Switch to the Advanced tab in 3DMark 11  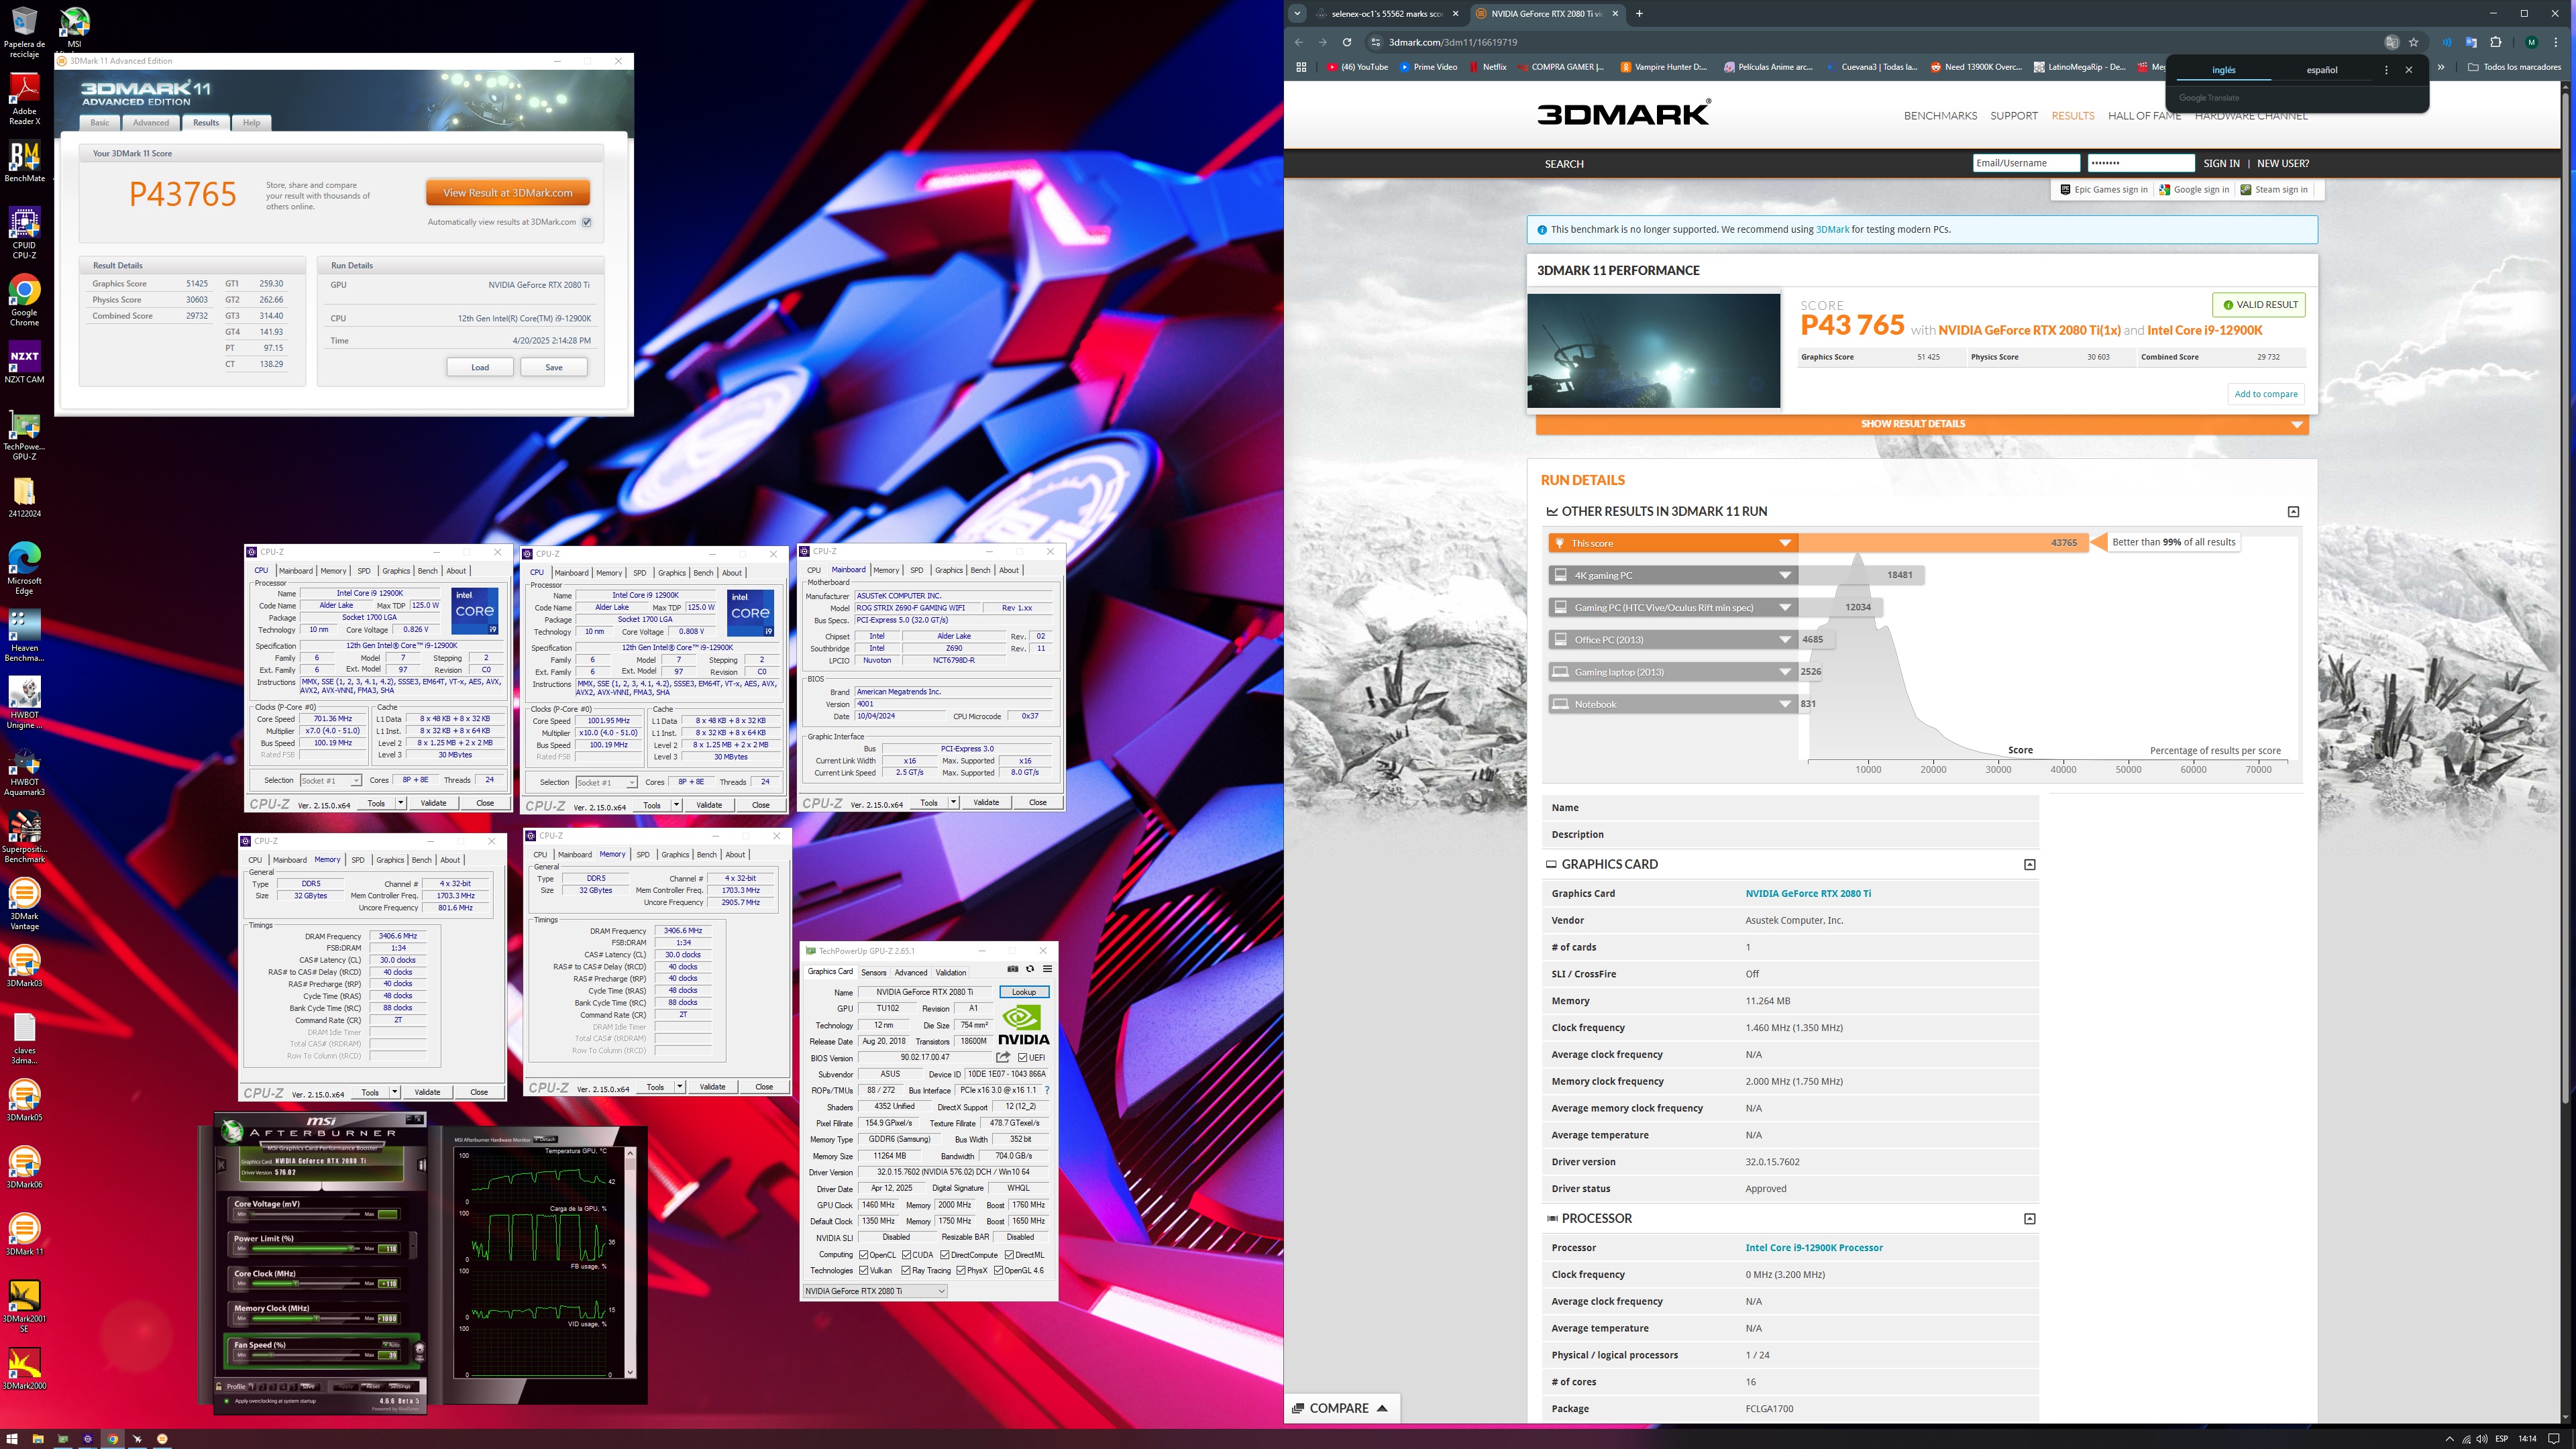(x=151, y=123)
